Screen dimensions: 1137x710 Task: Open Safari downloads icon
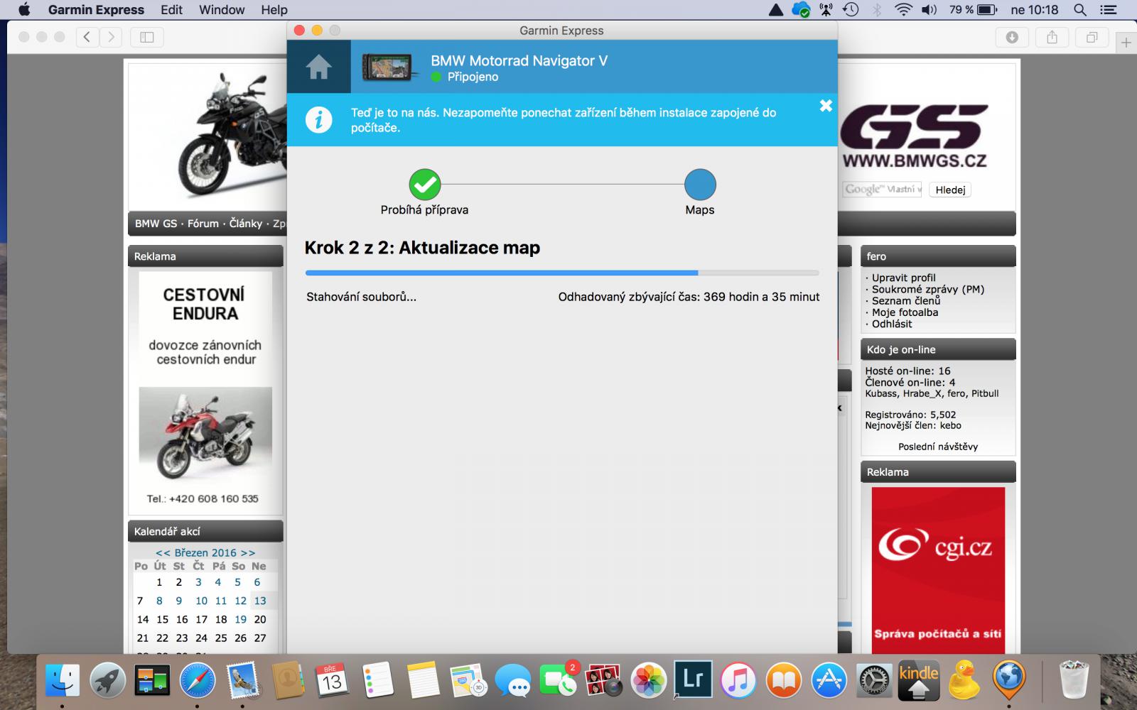coord(1012,37)
